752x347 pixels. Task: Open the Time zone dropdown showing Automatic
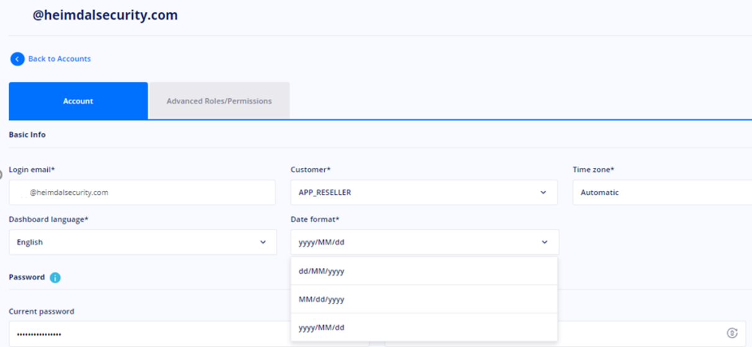663,193
